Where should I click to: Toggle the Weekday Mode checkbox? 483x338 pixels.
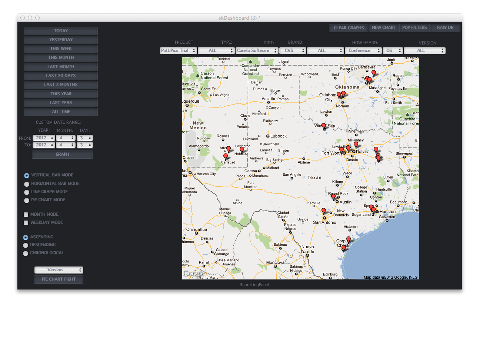(26, 223)
